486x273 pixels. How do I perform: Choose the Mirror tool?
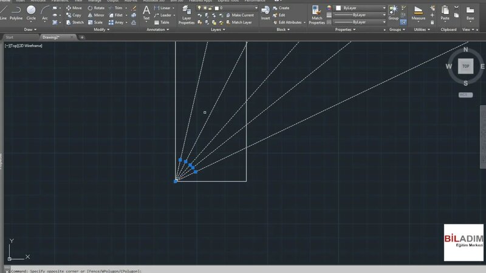(96, 15)
